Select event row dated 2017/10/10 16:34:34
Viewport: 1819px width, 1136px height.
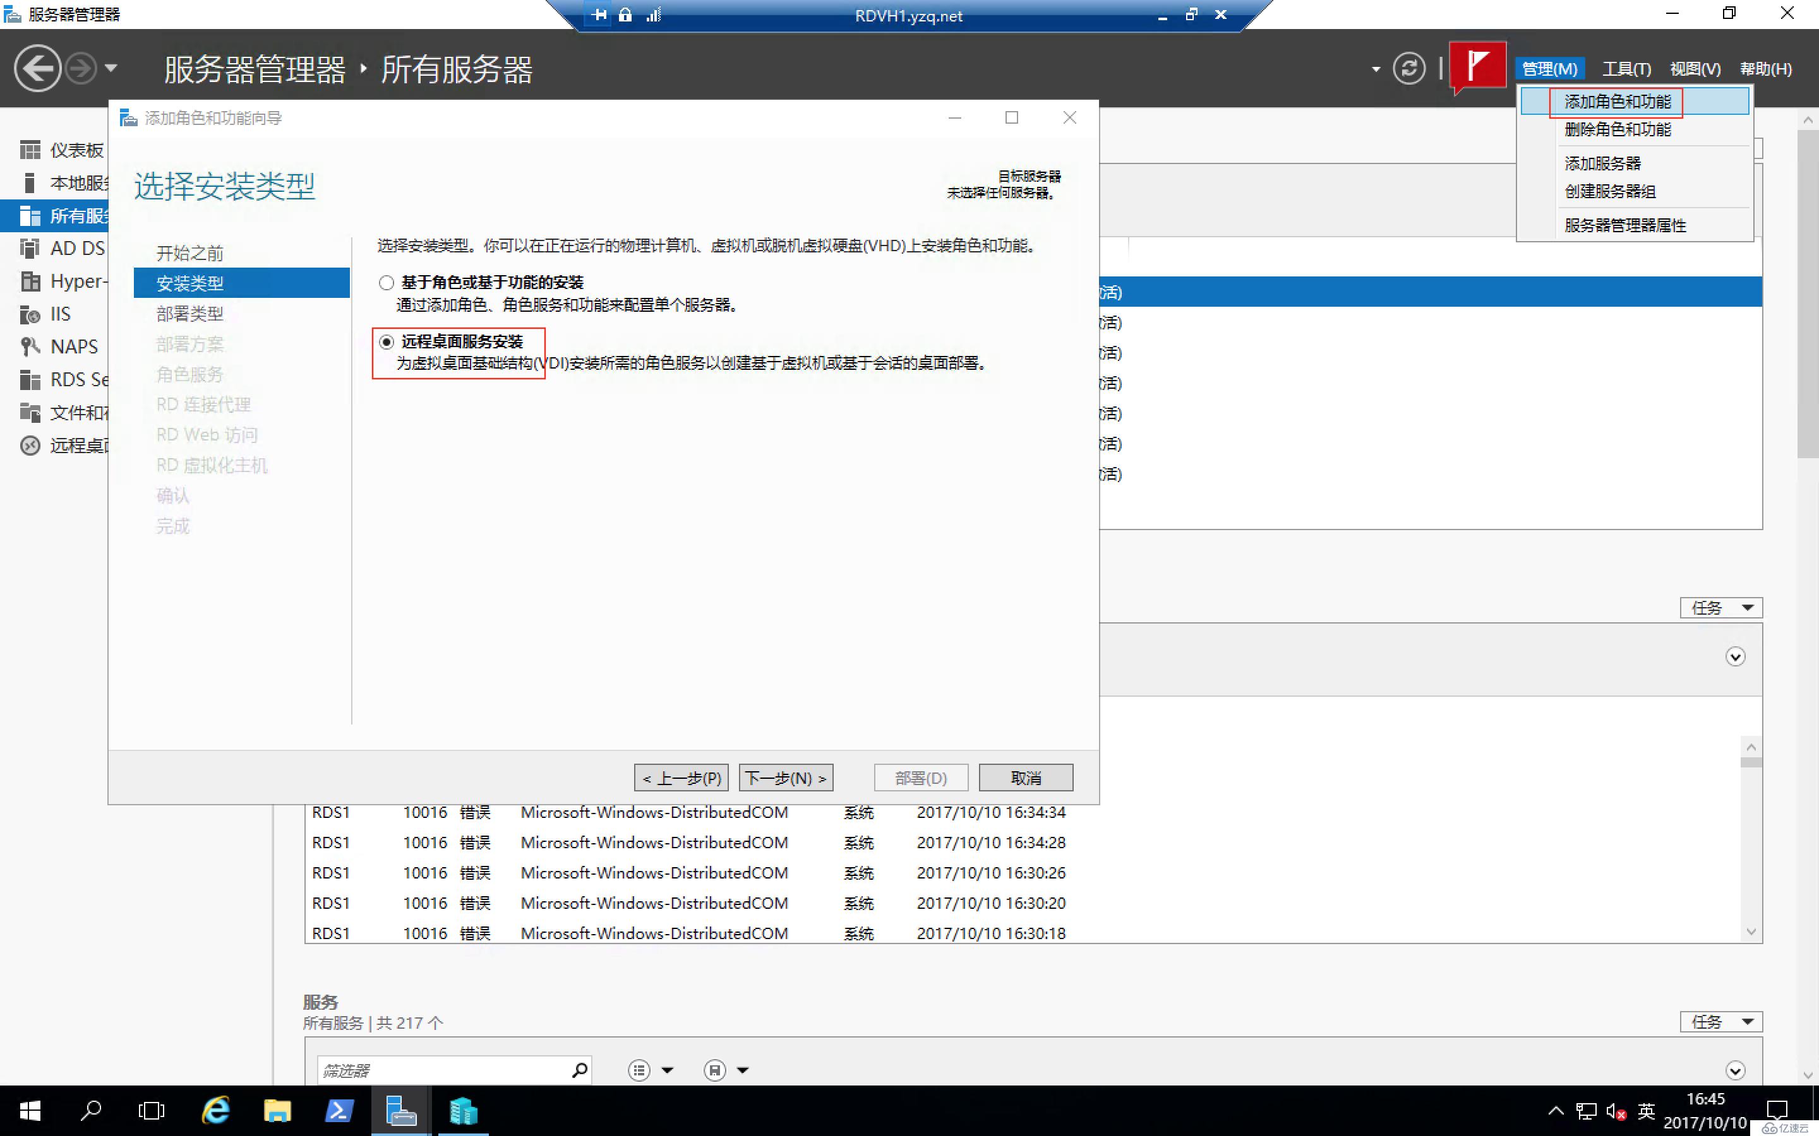[1023, 812]
